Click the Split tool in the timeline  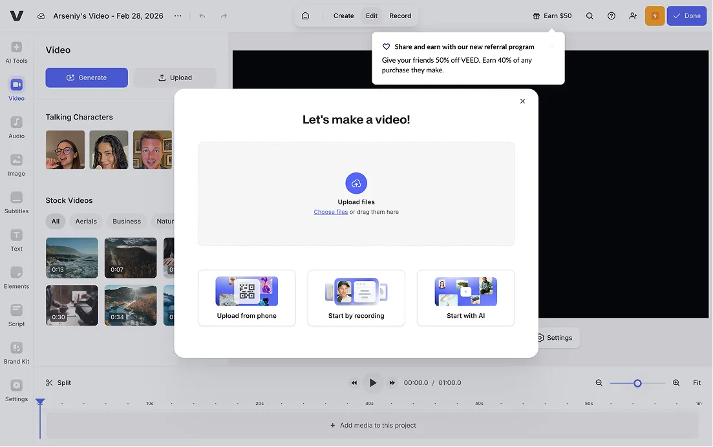[x=58, y=382]
